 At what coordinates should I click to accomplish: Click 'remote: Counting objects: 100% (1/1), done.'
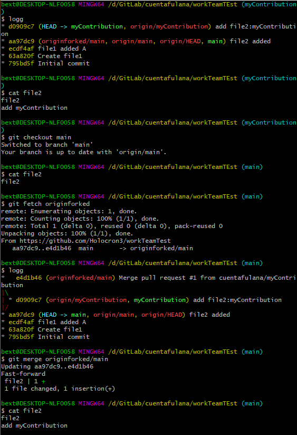pyautogui.click(x=80, y=219)
